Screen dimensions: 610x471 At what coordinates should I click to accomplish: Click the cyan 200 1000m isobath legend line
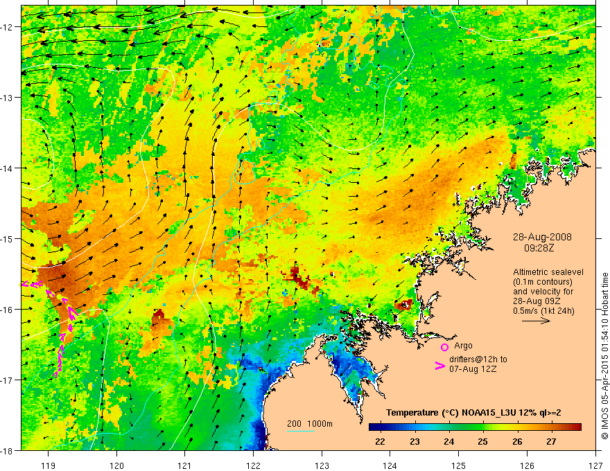coord(301,431)
